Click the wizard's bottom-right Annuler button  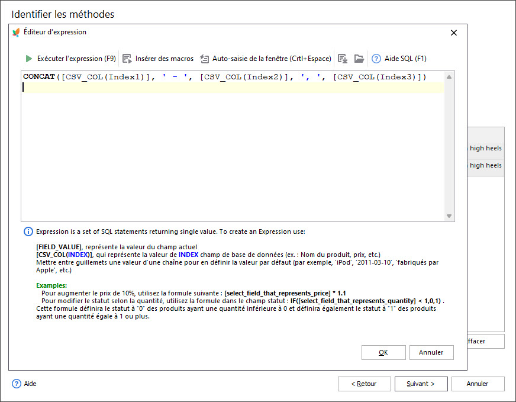pyautogui.click(x=478, y=384)
